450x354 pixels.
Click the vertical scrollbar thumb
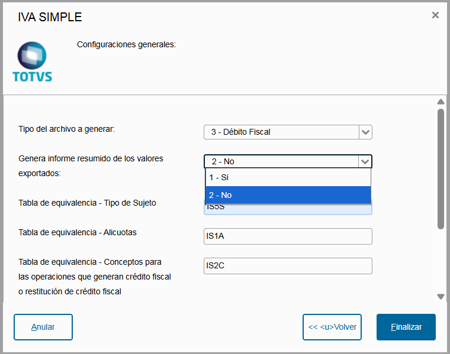pos(441,168)
